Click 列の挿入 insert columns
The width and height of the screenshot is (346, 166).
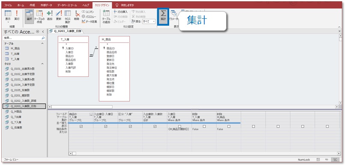point(139,12)
